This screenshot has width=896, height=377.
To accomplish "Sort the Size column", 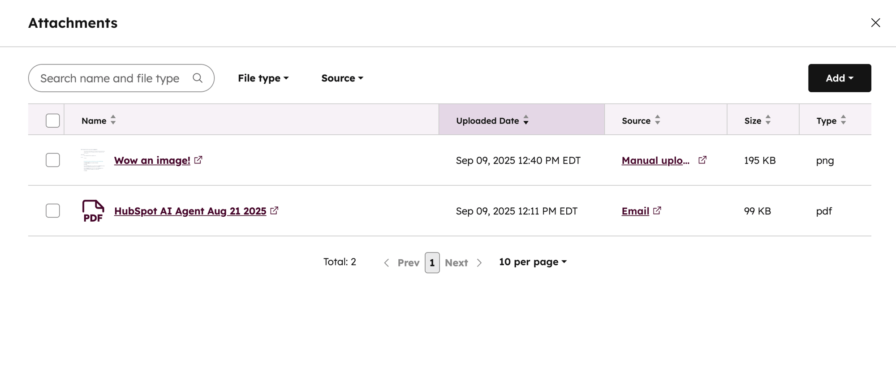I will point(768,120).
